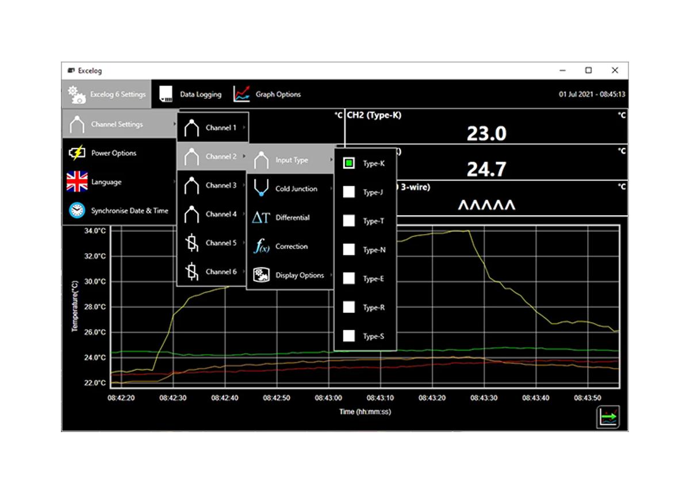Click the Channel 6 RTD sensor icon
This screenshot has width=690, height=493.
pyautogui.click(x=192, y=272)
